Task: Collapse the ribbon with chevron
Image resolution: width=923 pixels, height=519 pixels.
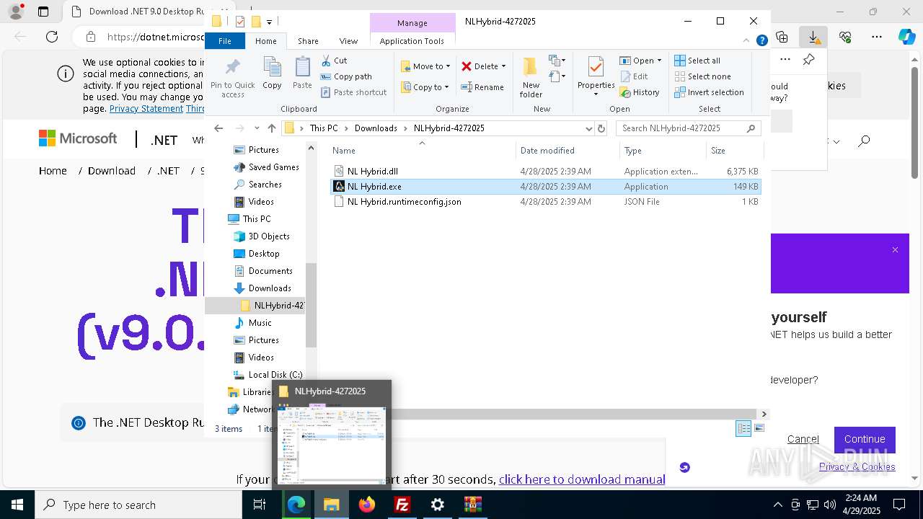Action: tap(747, 41)
